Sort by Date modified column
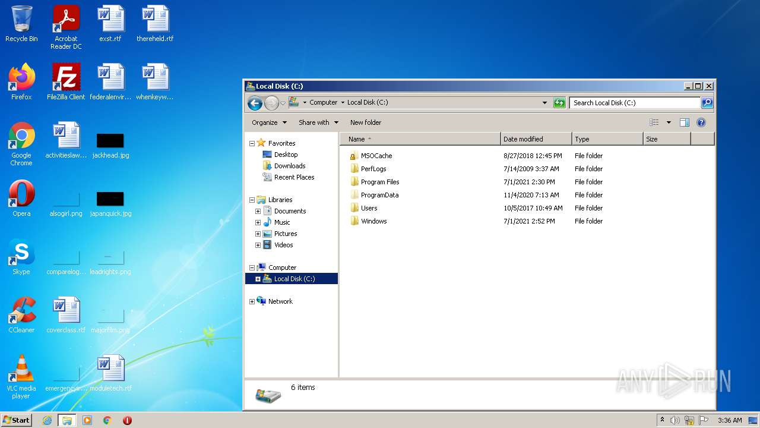760x428 pixels. coord(536,139)
